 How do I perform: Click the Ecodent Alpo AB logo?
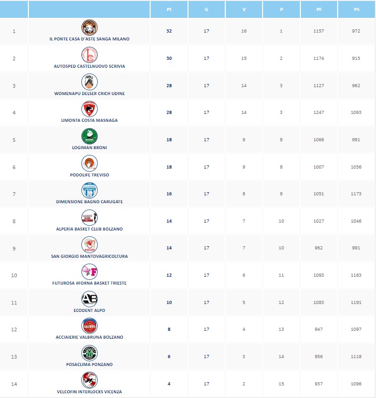pyautogui.click(x=89, y=299)
